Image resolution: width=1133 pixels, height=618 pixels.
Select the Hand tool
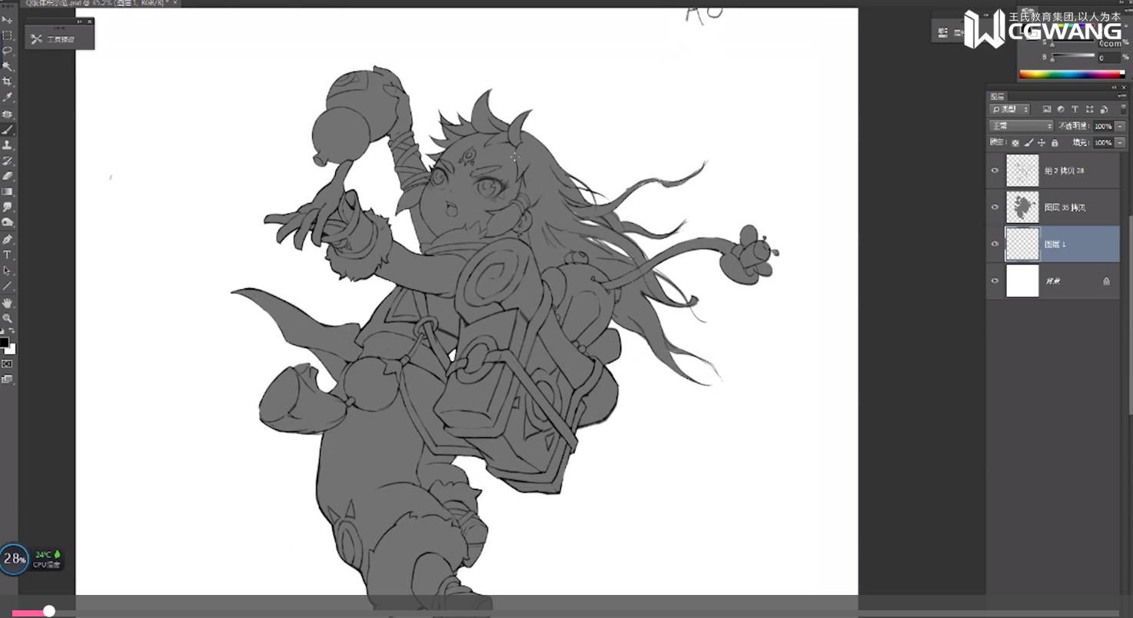click(7, 303)
